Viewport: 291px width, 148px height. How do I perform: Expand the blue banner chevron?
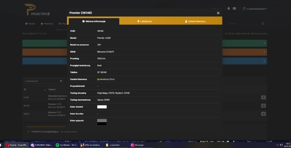point(264,61)
